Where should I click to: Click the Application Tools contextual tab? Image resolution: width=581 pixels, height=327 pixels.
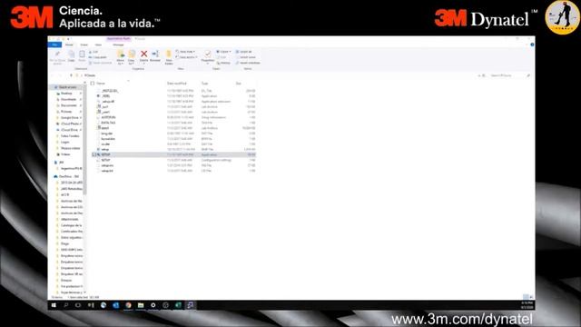[119, 38]
